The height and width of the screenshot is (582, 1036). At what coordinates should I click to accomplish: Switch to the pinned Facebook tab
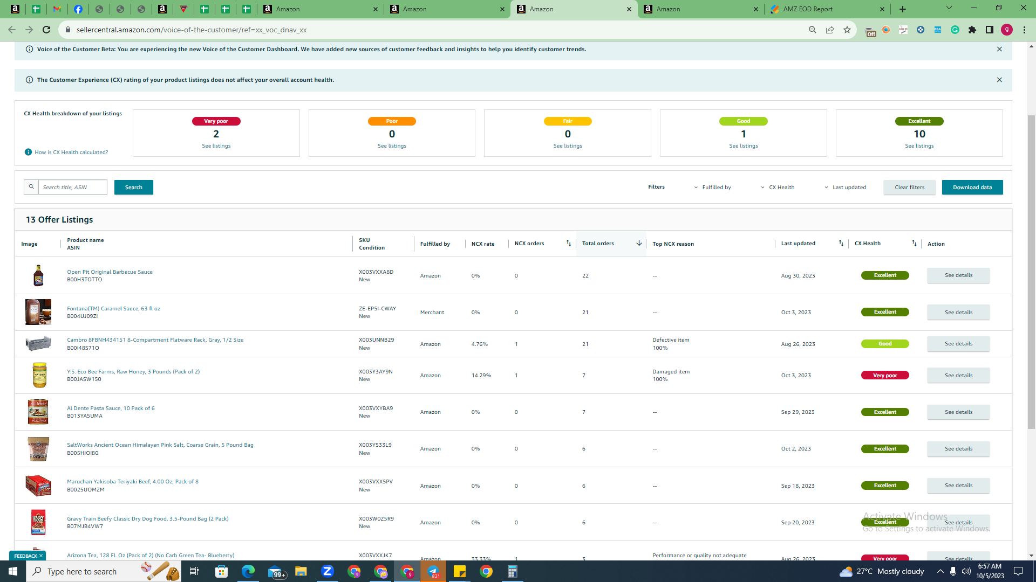(x=78, y=9)
